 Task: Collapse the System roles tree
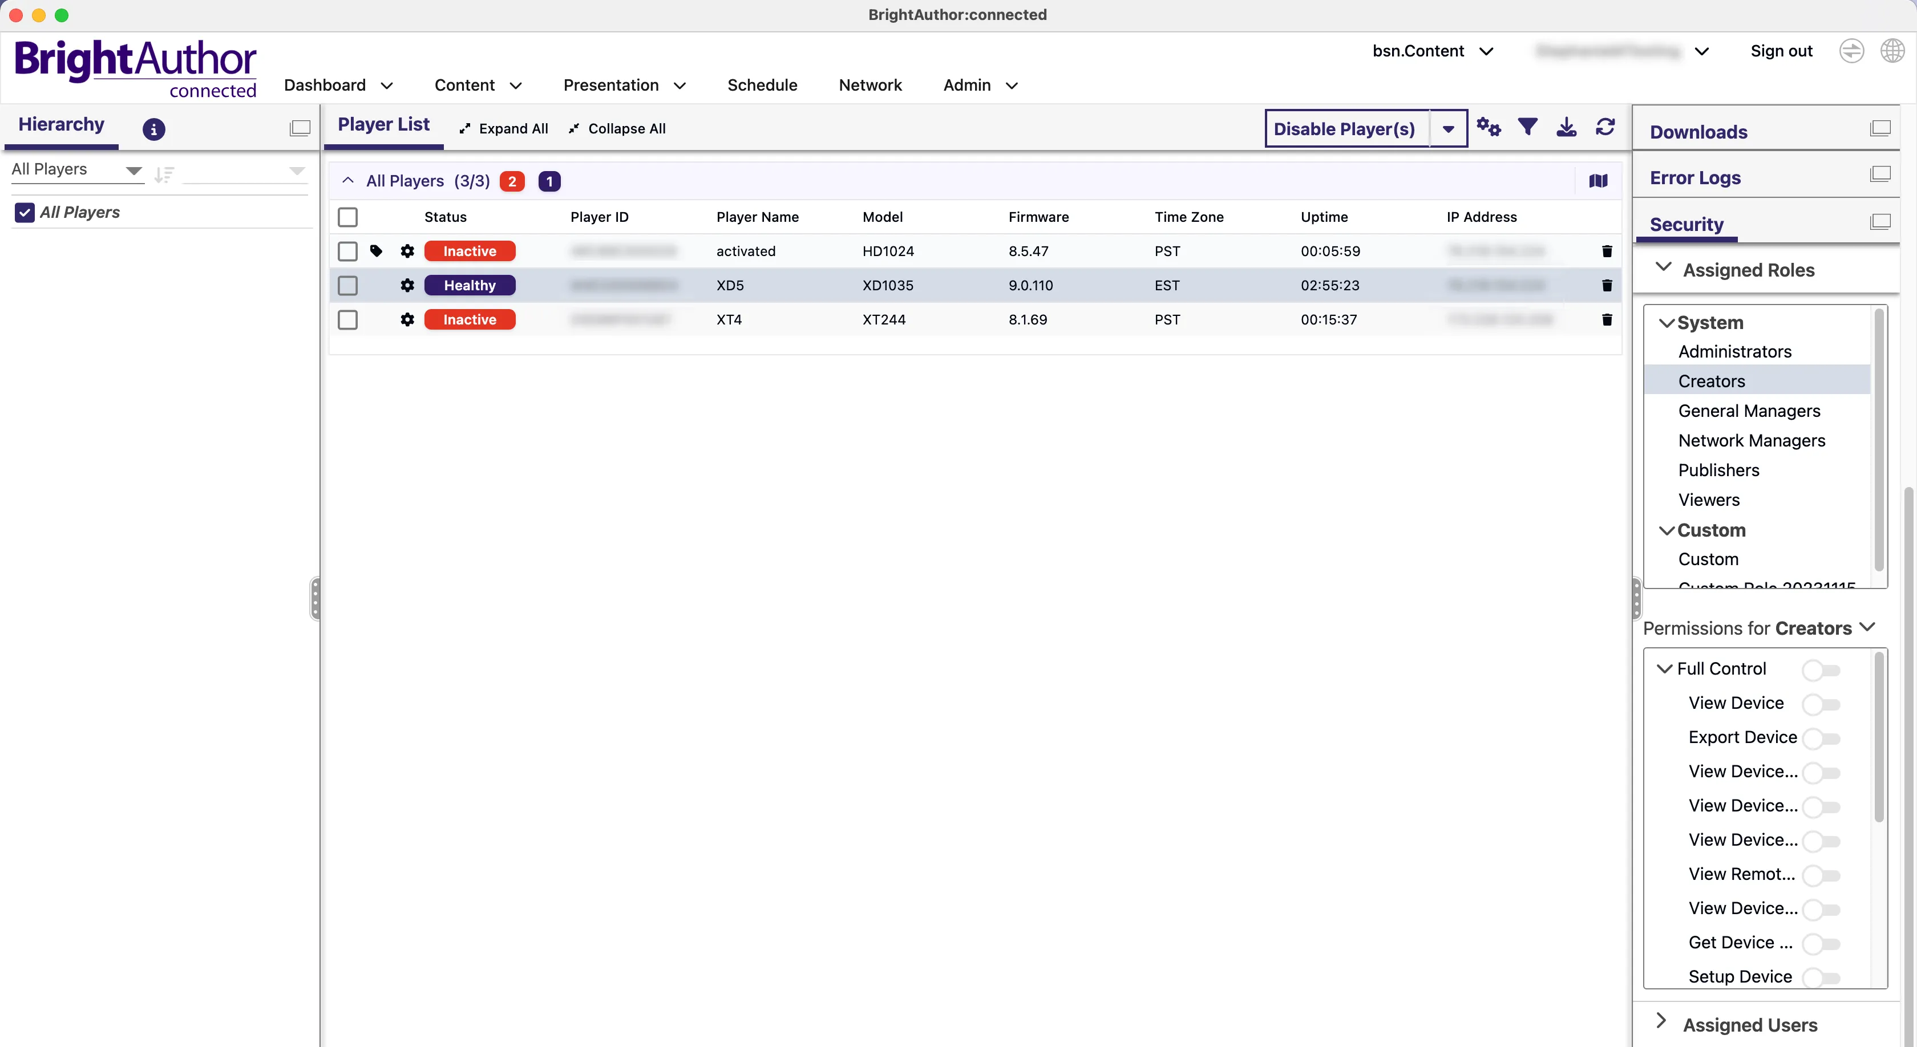tap(1667, 323)
